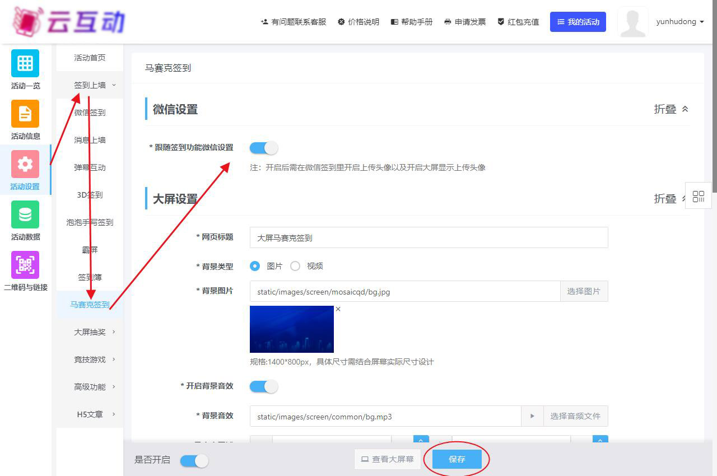Select the 活动设置 gear icon

click(25, 164)
